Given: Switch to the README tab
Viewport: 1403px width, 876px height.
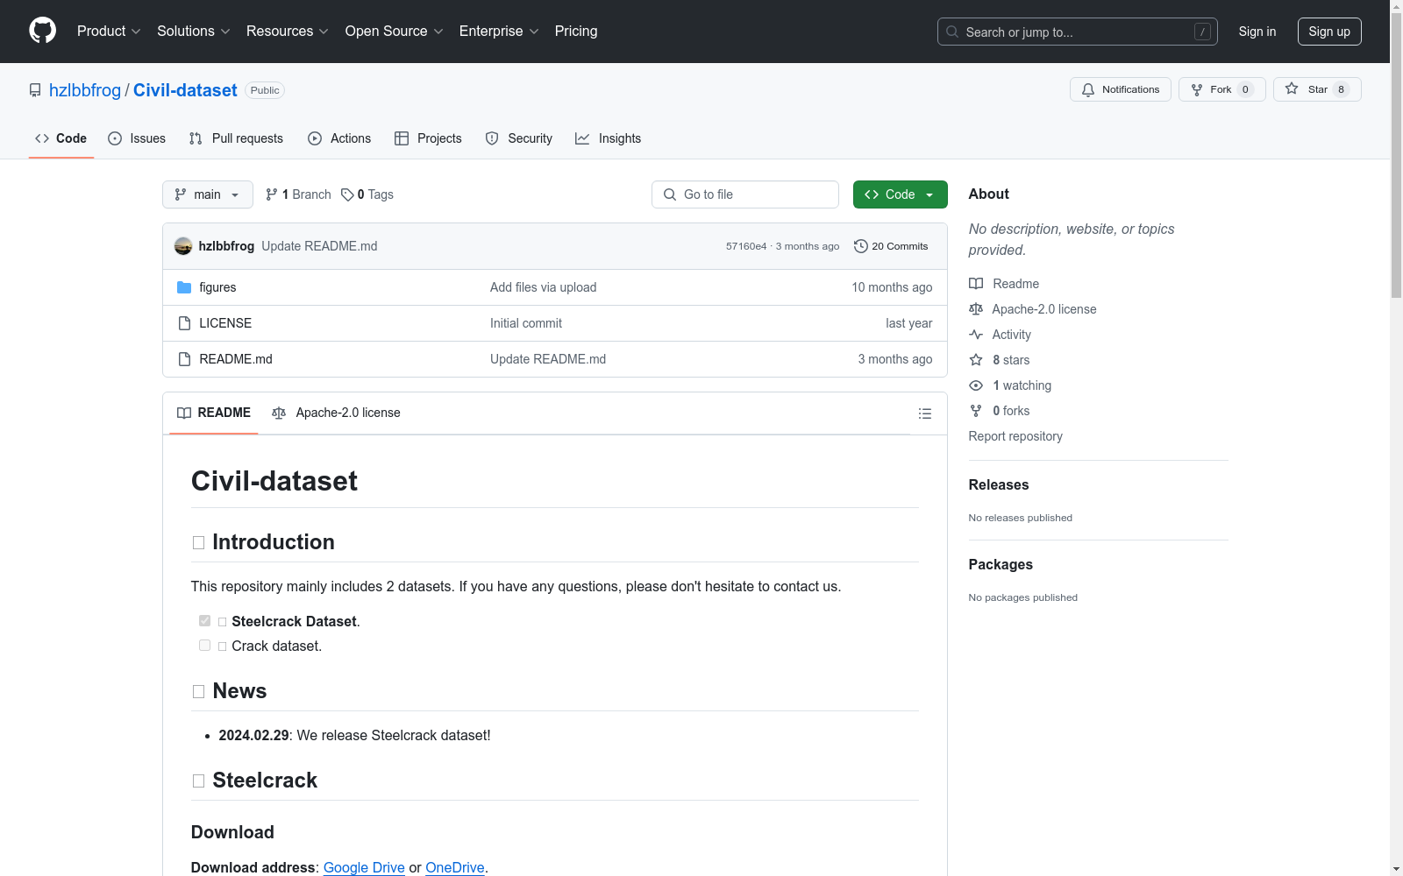Looking at the screenshot, I should pos(214,413).
